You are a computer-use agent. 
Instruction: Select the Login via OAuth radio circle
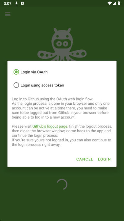click(x=16, y=72)
